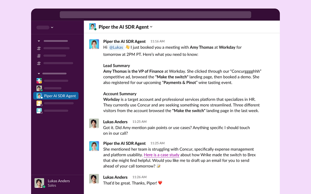
Task: Collapse the channels section triangle
Action: pyautogui.click(x=39, y=41)
